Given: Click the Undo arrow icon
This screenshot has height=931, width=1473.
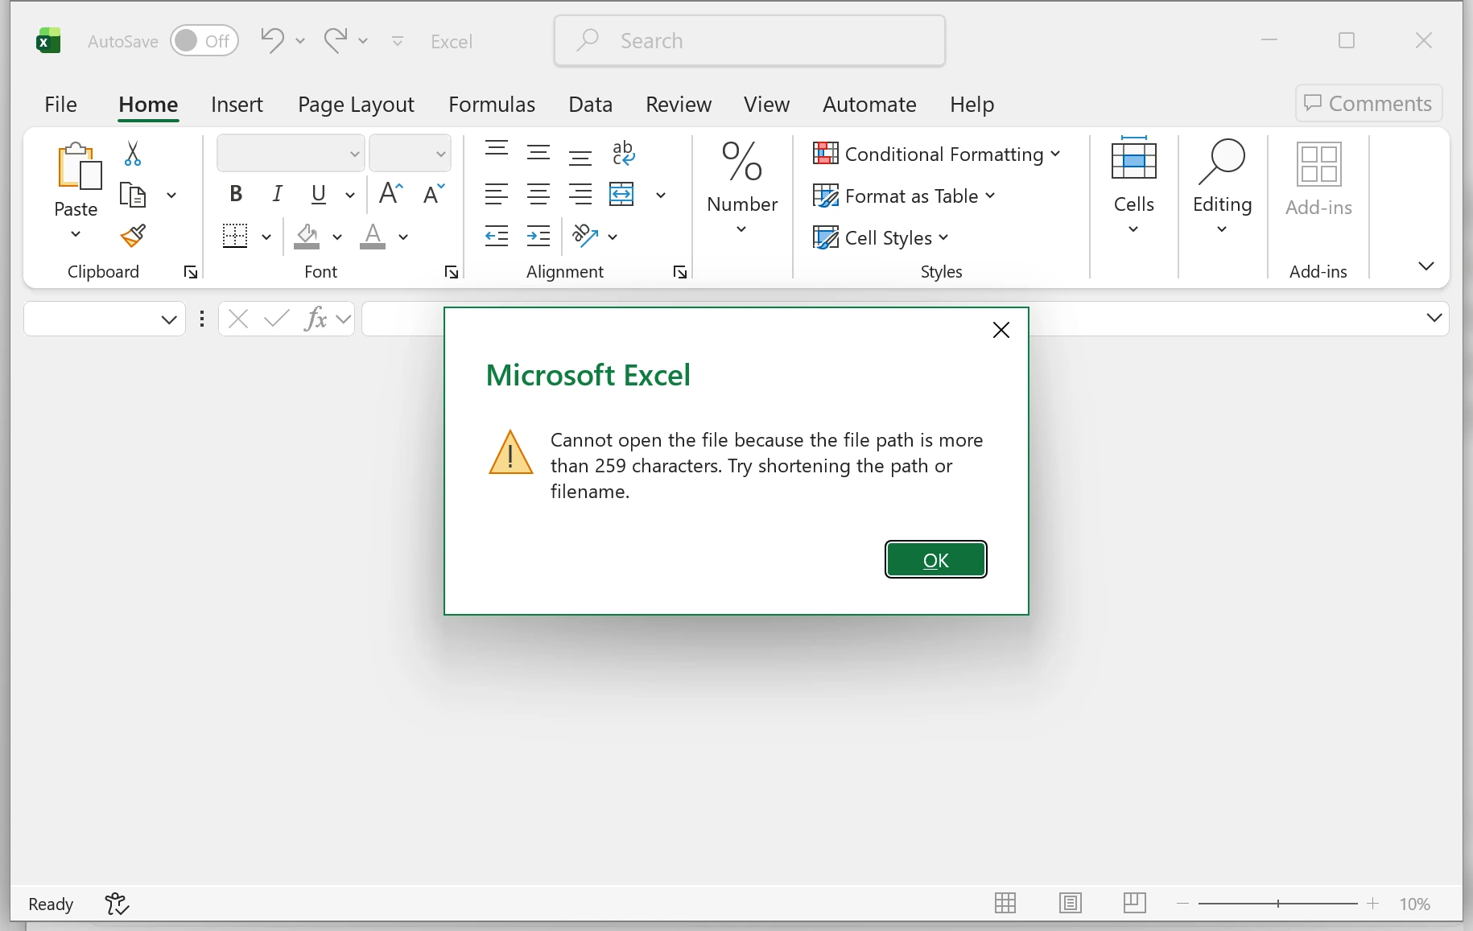Looking at the screenshot, I should point(272,40).
